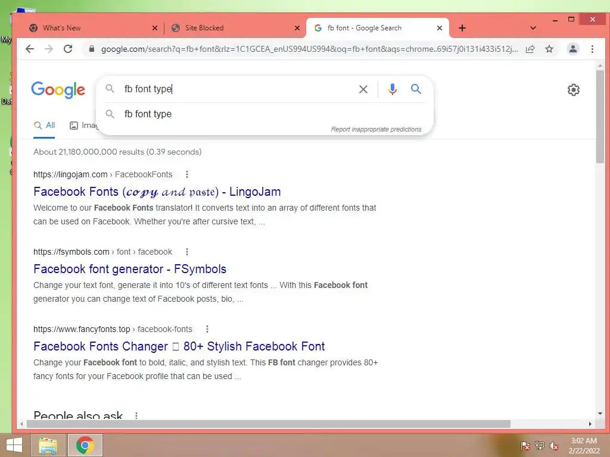
Task: Select the All results tab
Action: (44, 125)
